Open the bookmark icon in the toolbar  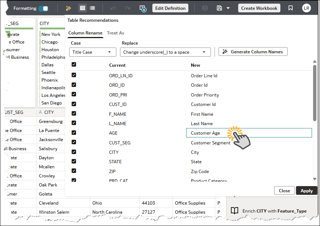(291, 8)
